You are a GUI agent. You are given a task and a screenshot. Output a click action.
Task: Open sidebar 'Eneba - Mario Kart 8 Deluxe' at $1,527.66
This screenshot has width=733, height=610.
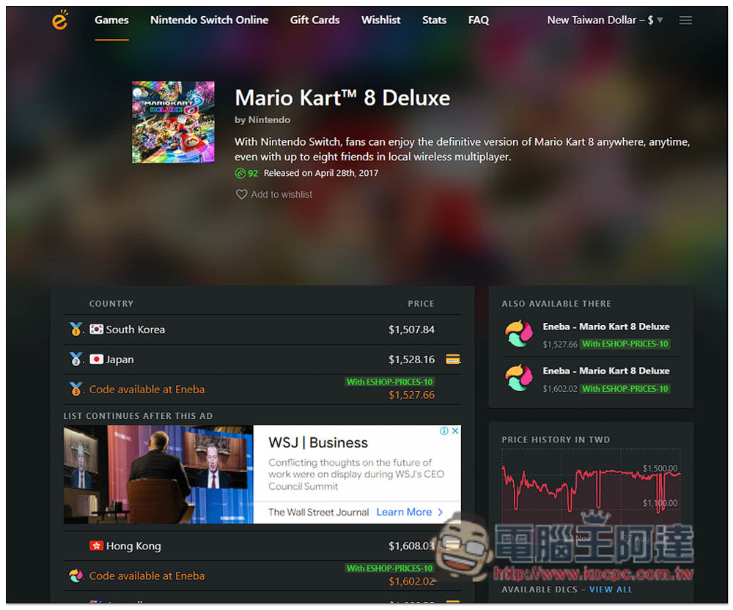606,327
